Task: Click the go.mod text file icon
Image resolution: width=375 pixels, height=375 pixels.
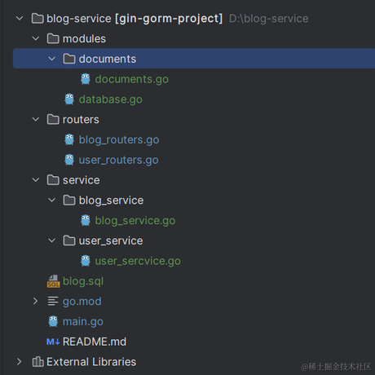Action: [53, 301]
